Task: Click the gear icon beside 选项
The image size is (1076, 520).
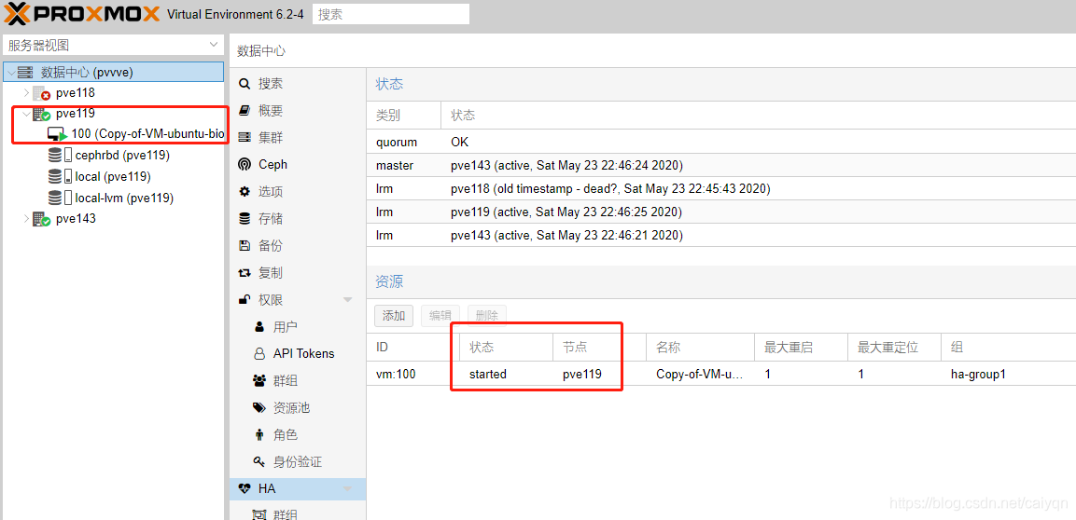Action: pyautogui.click(x=244, y=191)
